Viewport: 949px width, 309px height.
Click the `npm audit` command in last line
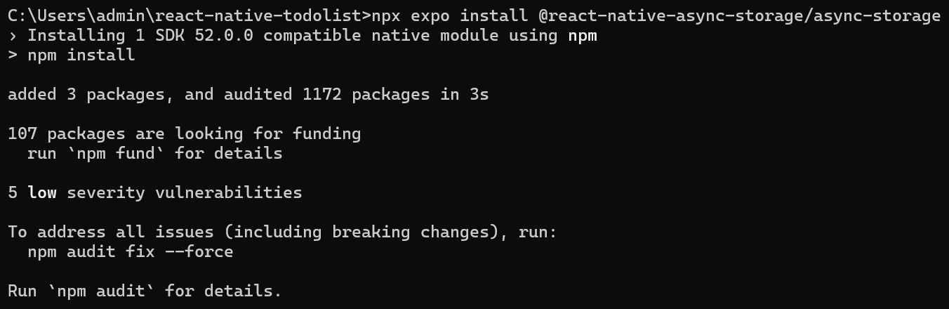point(101,291)
